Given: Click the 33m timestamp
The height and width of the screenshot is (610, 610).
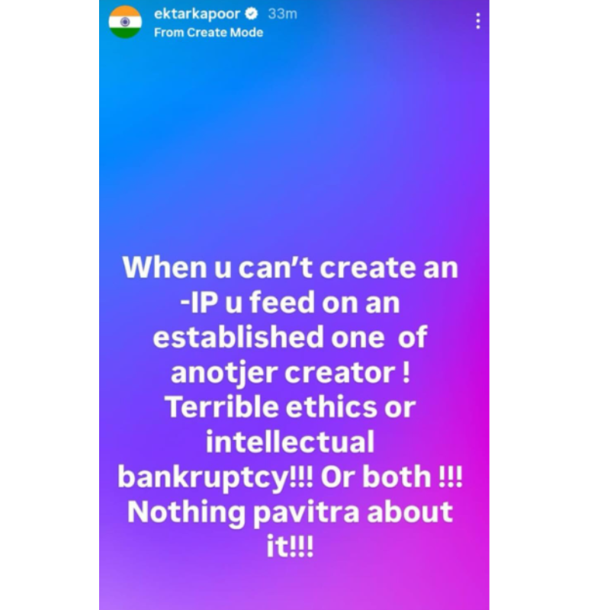Looking at the screenshot, I should coord(282,14).
